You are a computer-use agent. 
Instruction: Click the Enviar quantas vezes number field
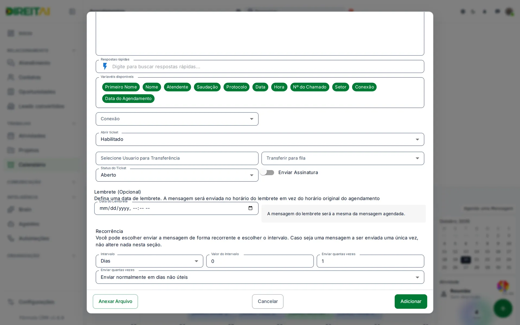pyautogui.click(x=370, y=261)
